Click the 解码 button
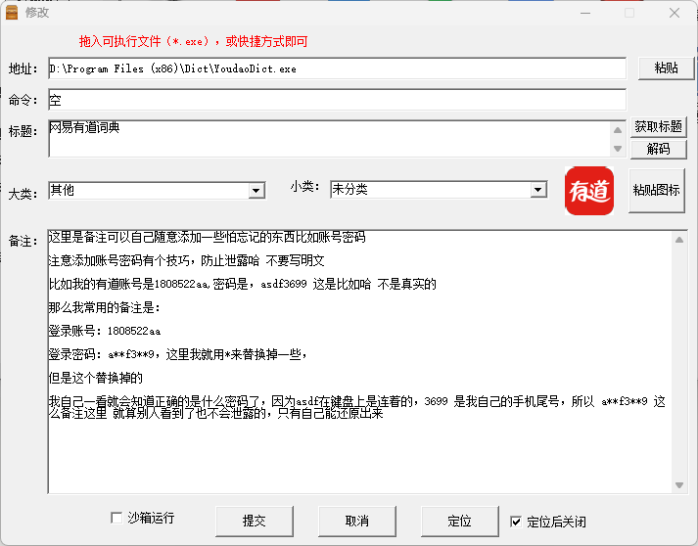698x546 pixels. tap(659, 149)
